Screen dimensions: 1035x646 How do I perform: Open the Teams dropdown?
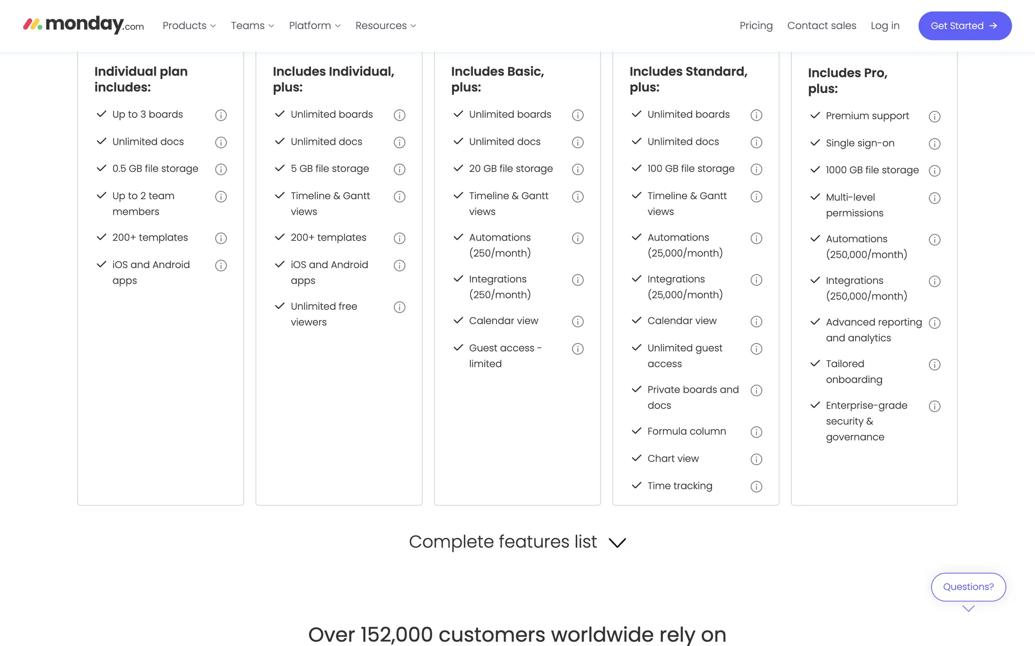pos(252,26)
